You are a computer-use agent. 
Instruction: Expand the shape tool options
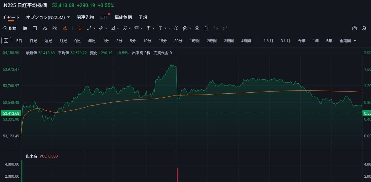click(118, 28)
